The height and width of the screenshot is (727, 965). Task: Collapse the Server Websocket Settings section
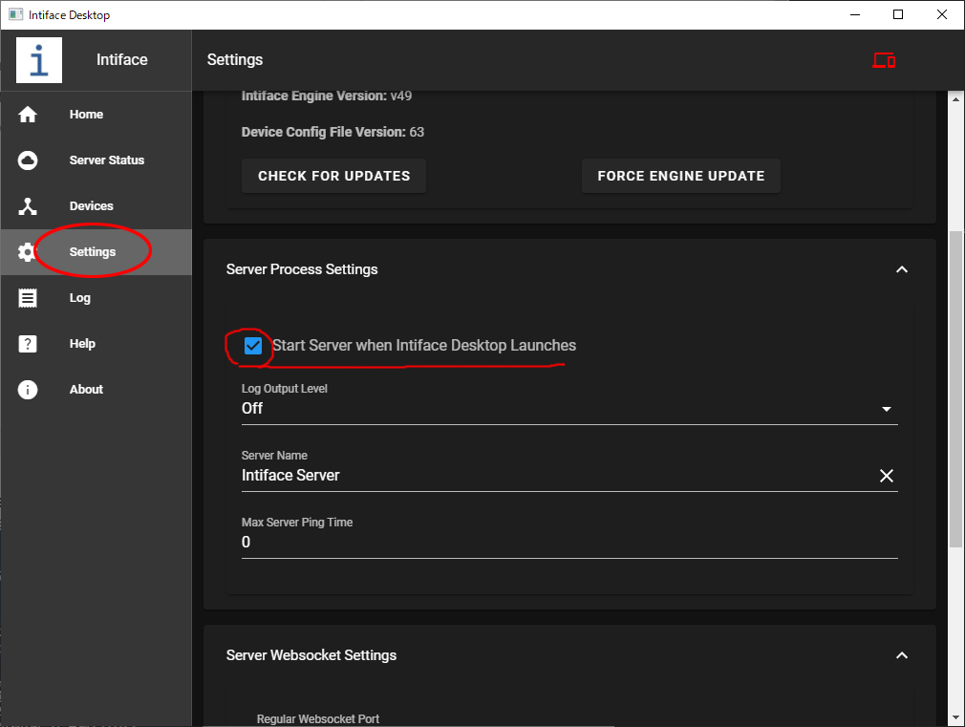click(901, 655)
